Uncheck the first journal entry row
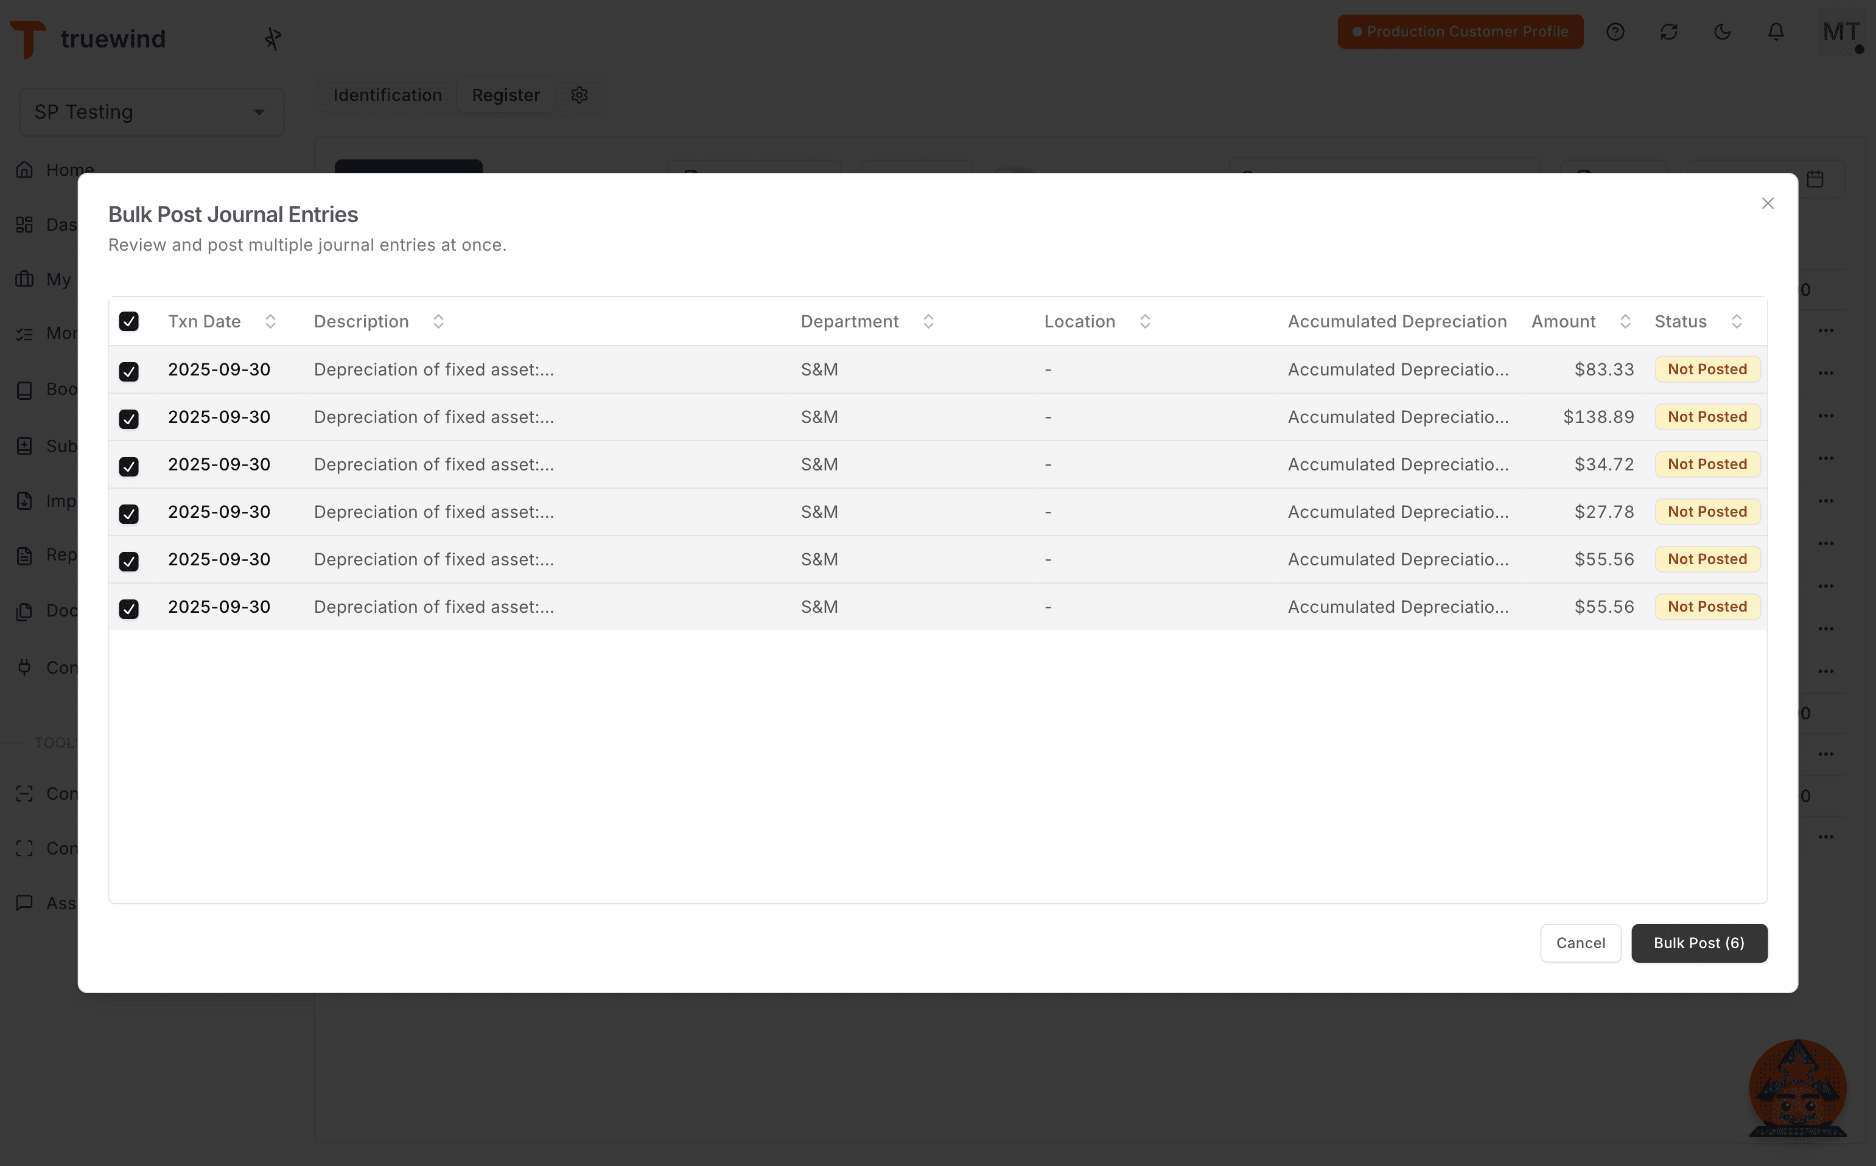 click(129, 371)
